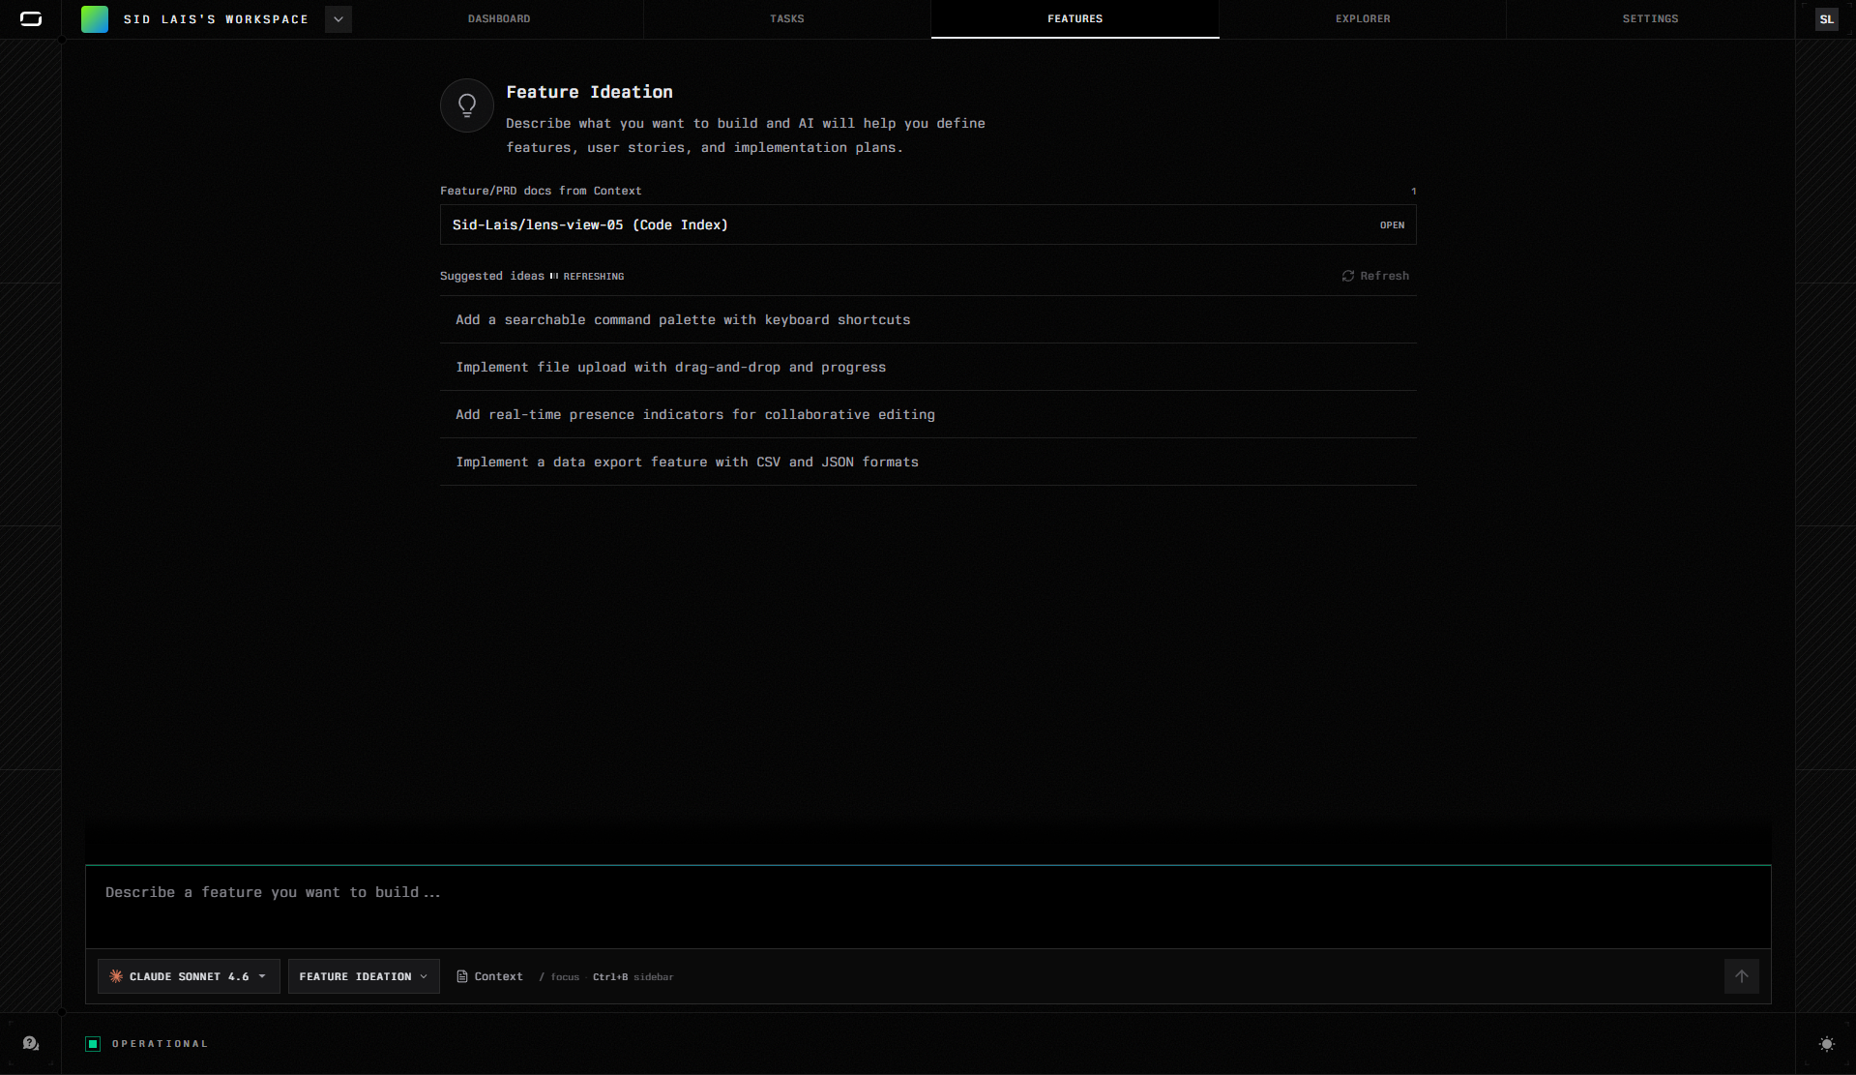The image size is (1856, 1075).
Task: Open the Context document picker
Action: pos(489,976)
